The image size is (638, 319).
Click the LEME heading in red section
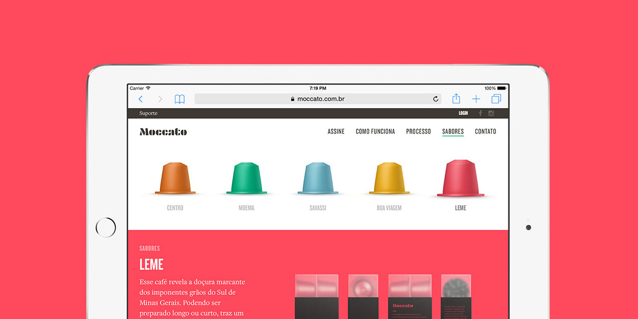coord(151,264)
